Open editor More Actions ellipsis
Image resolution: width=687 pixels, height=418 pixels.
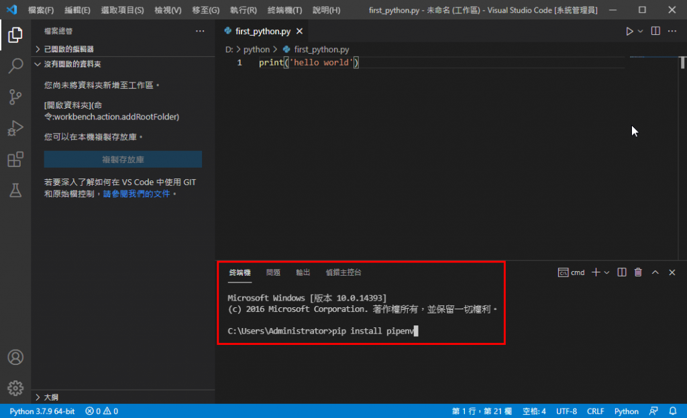pyautogui.click(x=672, y=31)
